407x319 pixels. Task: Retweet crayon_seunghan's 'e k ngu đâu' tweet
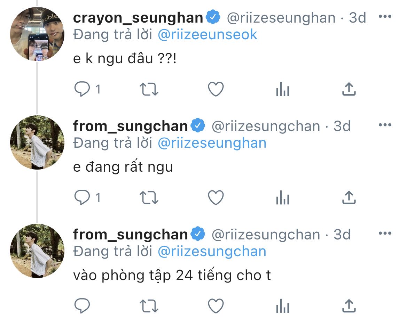(x=149, y=89)
